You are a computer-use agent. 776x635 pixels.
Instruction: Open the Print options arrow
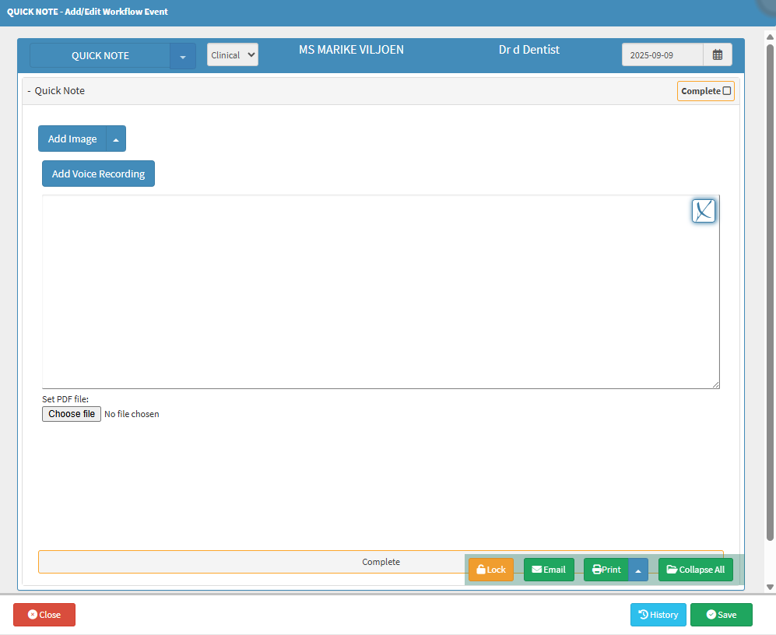pos(638,570)
